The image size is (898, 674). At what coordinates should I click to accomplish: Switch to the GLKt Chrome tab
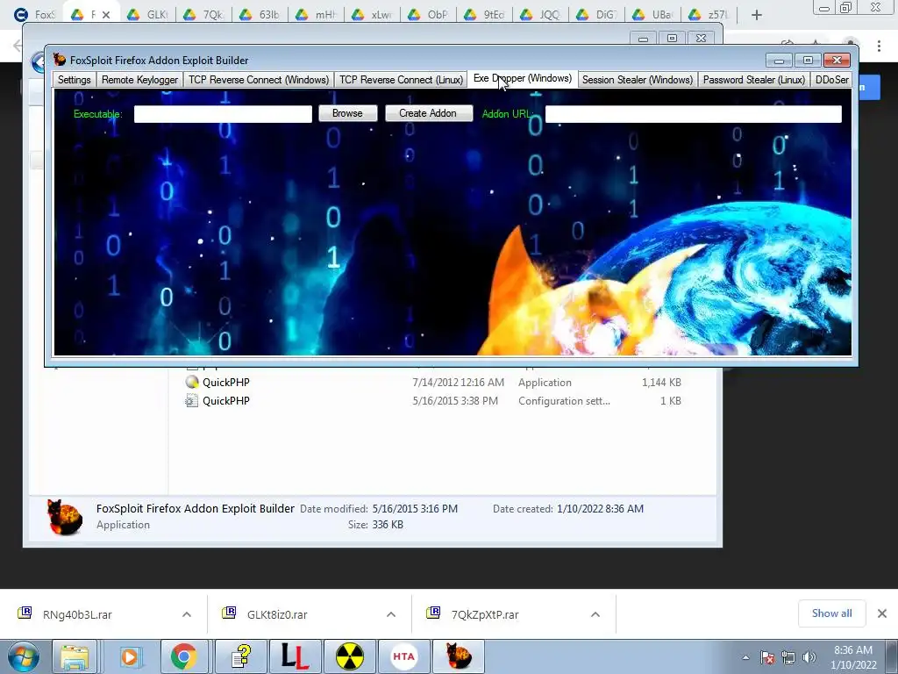tap(147, 15)
